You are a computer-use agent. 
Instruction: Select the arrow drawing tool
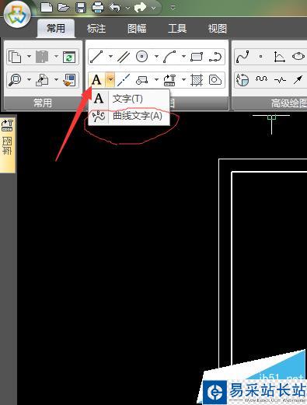pos(298,79)
